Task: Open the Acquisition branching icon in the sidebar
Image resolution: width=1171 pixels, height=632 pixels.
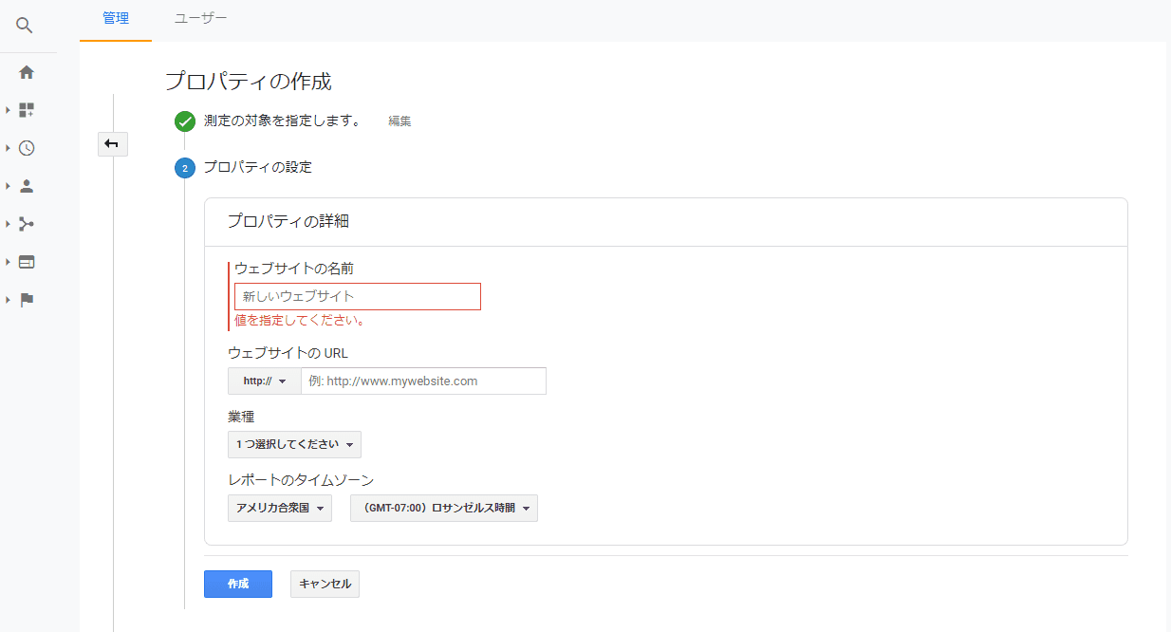Action: click(x=27, y=224)
